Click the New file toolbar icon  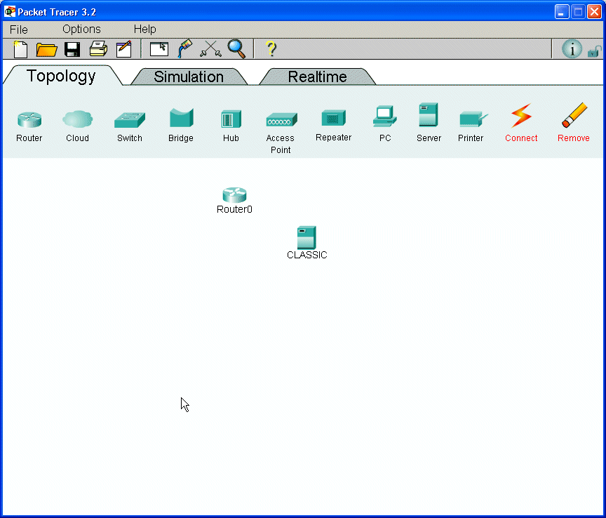click(20, 49)
